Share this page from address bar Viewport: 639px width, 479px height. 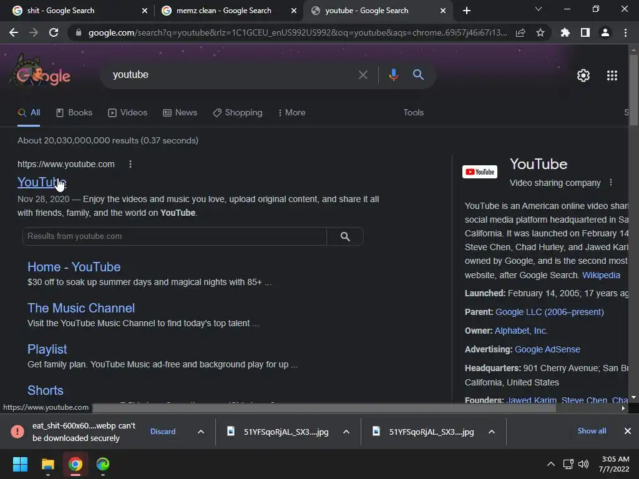(520, 32)
